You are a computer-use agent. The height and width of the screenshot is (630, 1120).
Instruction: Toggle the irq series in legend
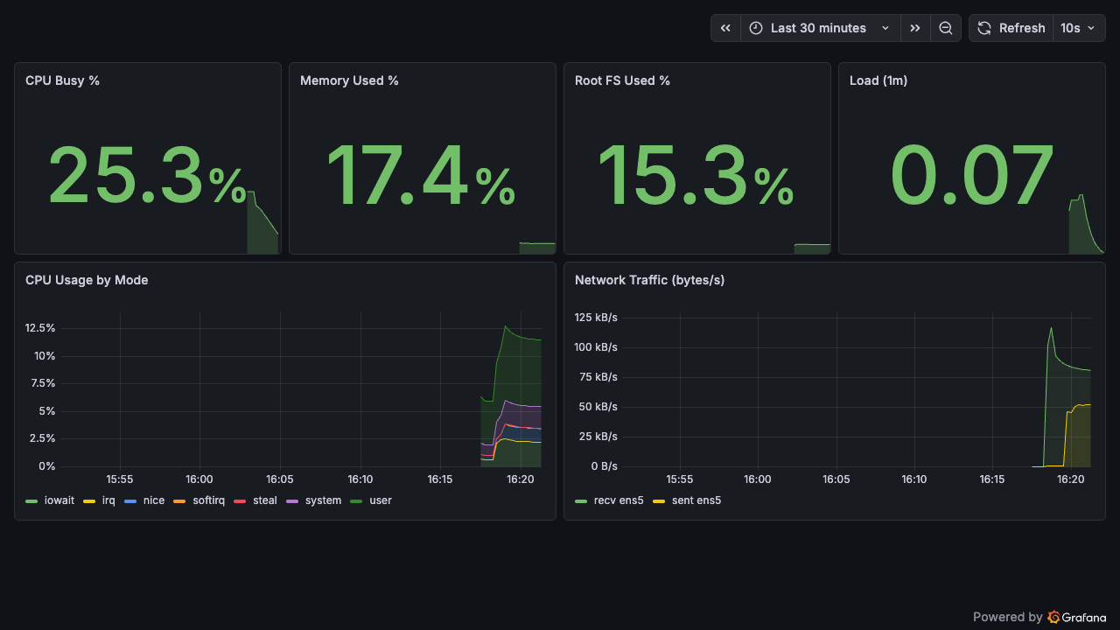click(108, 500)
